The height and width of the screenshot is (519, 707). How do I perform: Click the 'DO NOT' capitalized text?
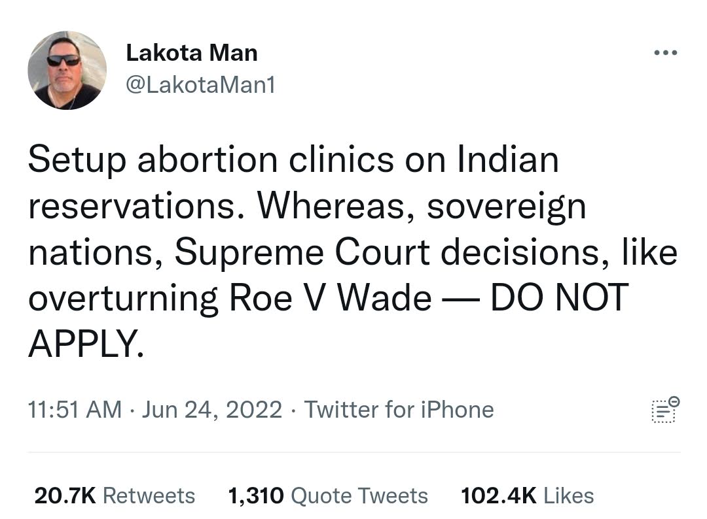point(559,297)
